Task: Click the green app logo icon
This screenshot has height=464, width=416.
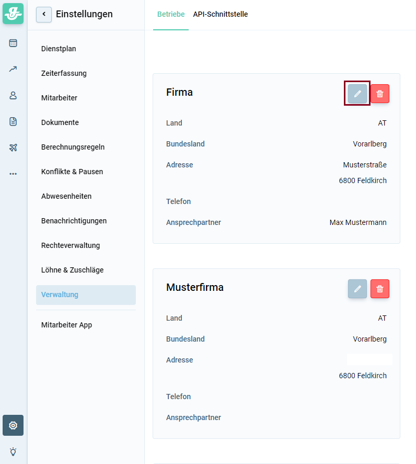Action: [13, 14]
